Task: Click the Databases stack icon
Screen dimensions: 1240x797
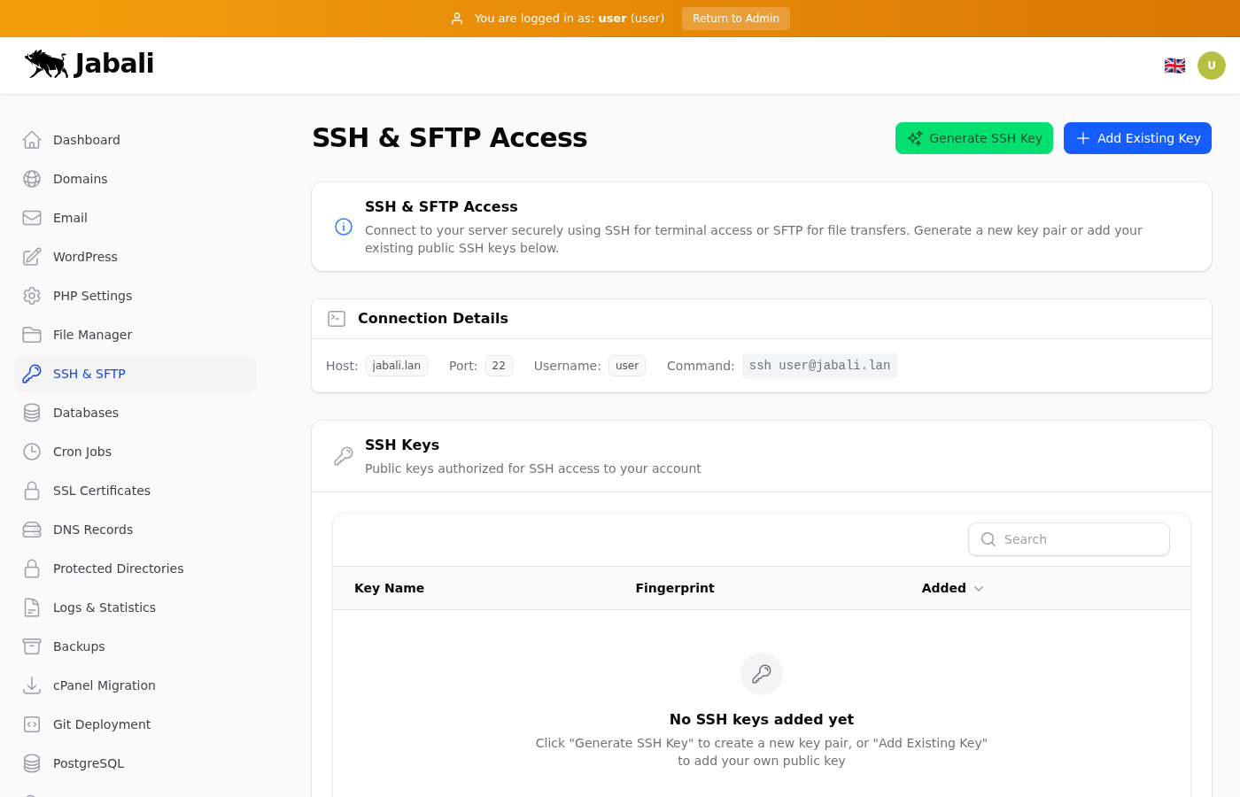Action: coord(32,413)
